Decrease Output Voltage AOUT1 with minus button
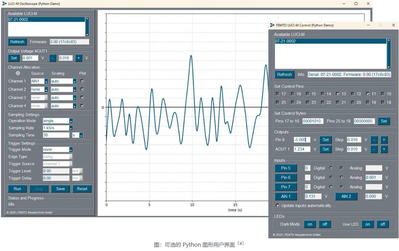 53,58
